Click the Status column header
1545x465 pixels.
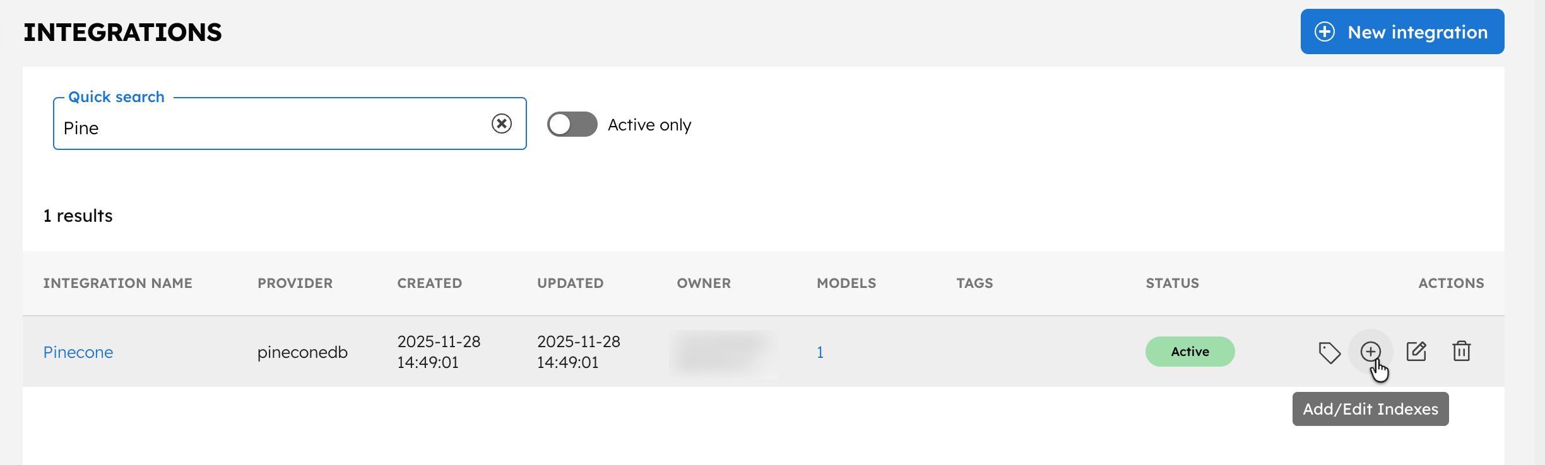pyautogui.click(x=1172, y=283)
